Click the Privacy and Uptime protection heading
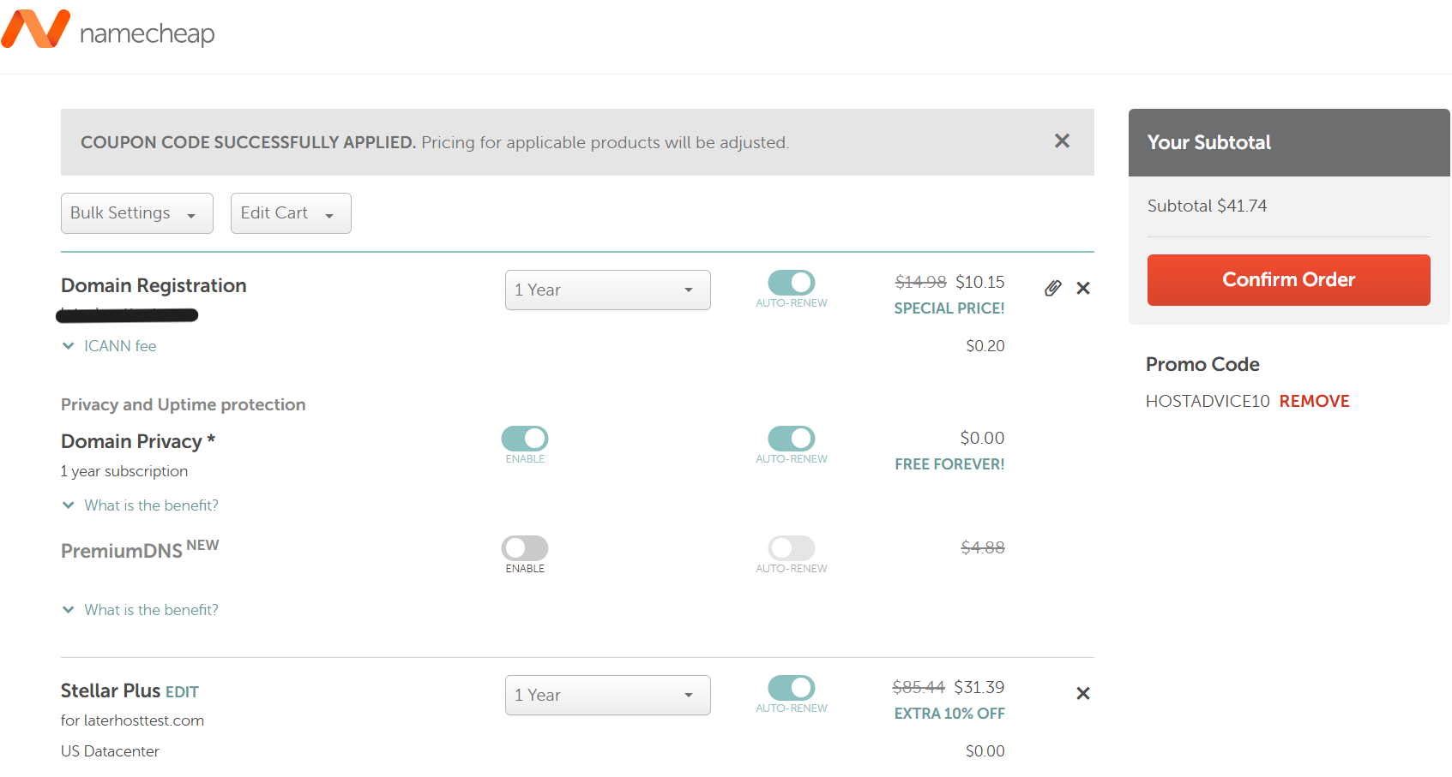Screen dimensions: 1452x777 pos(184,404)
